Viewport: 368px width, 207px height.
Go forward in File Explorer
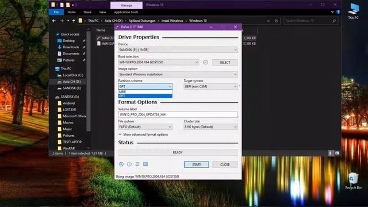62,21
